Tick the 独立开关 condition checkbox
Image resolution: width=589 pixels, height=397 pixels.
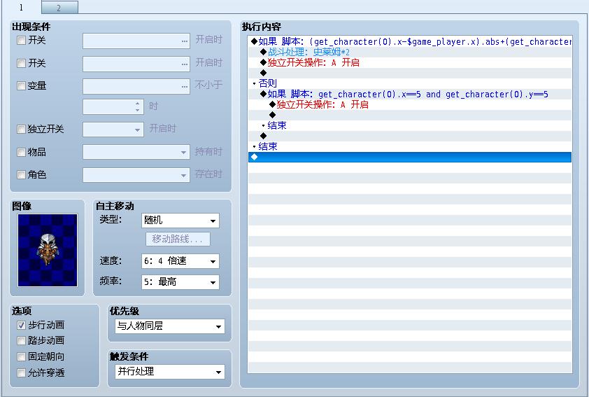pos(22,130)
